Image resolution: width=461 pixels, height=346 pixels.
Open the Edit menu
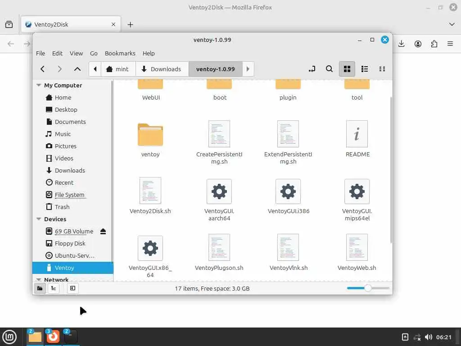pos(57,53)
